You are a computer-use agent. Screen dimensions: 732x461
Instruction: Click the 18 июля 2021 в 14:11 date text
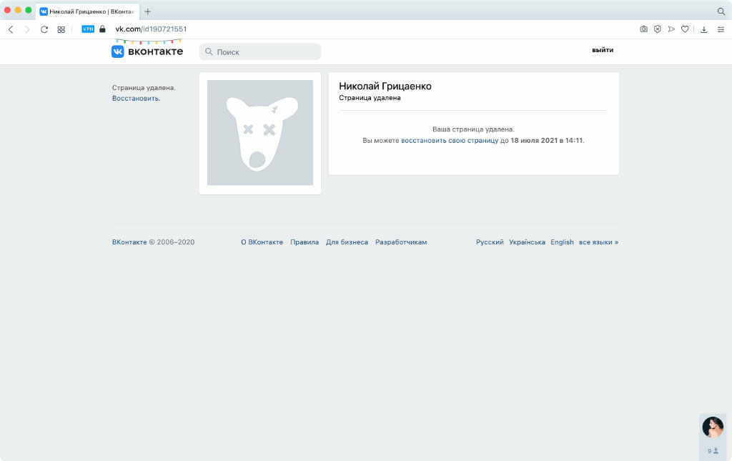(546, 141)
